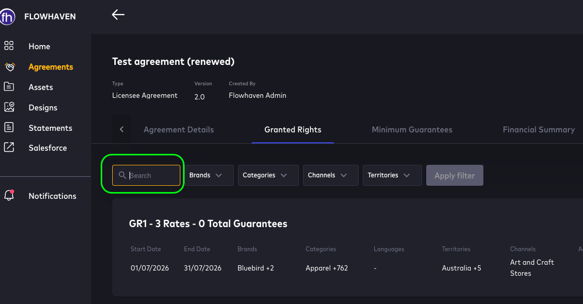
Task: Click the GR1 - 3 Rates heading
Action: tap(208, 223)
